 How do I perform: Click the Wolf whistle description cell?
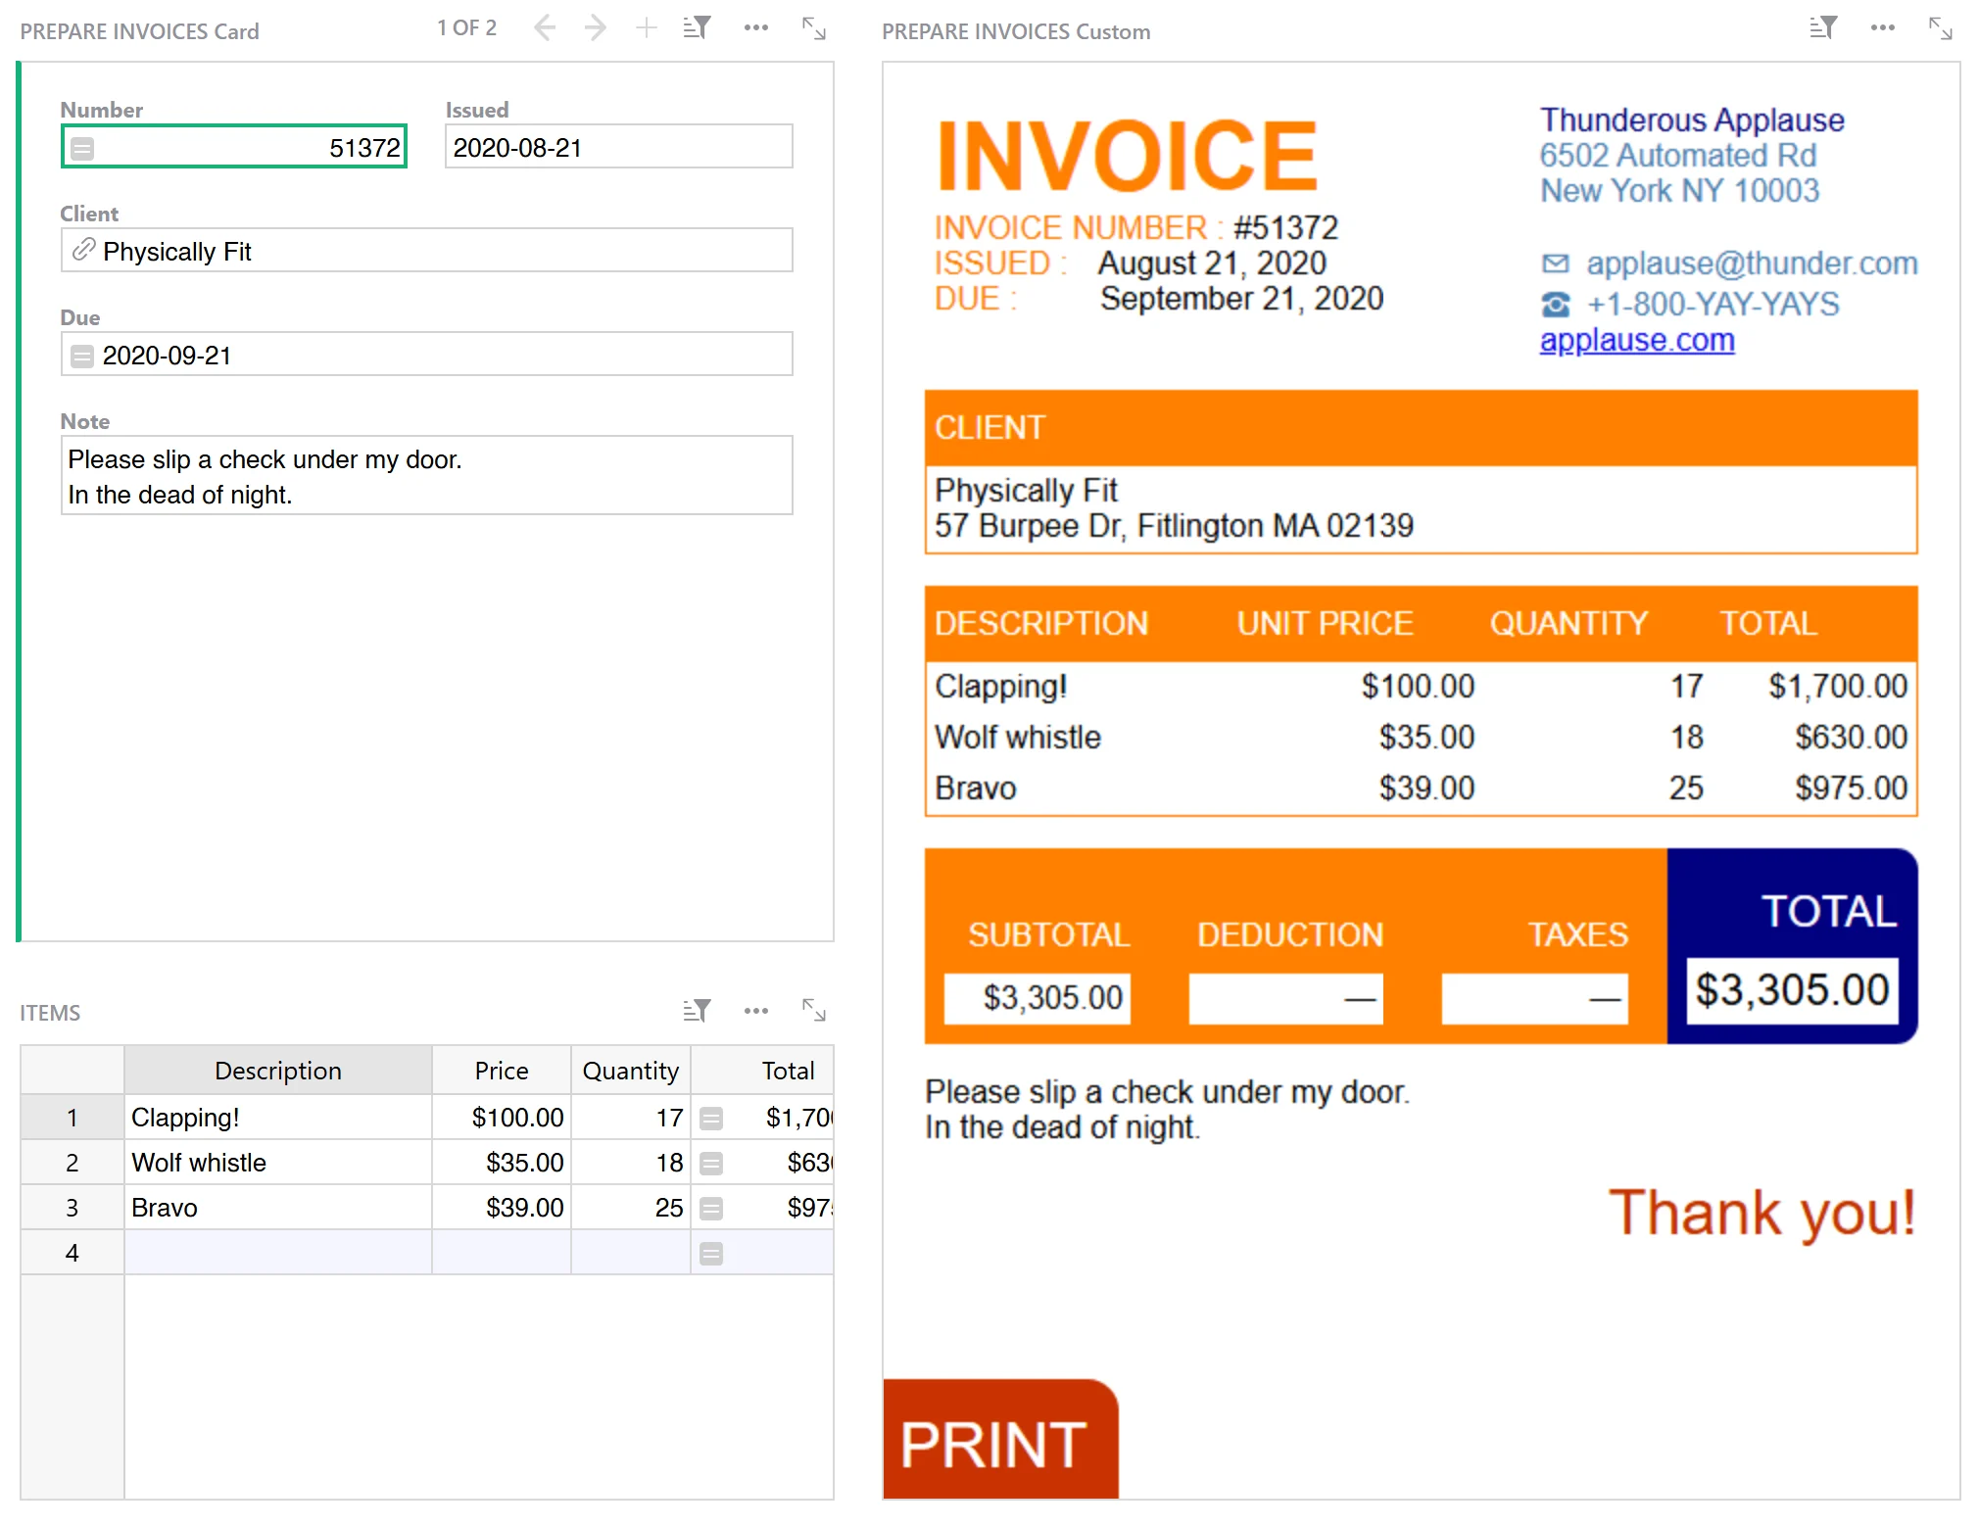coord(278,1163)
